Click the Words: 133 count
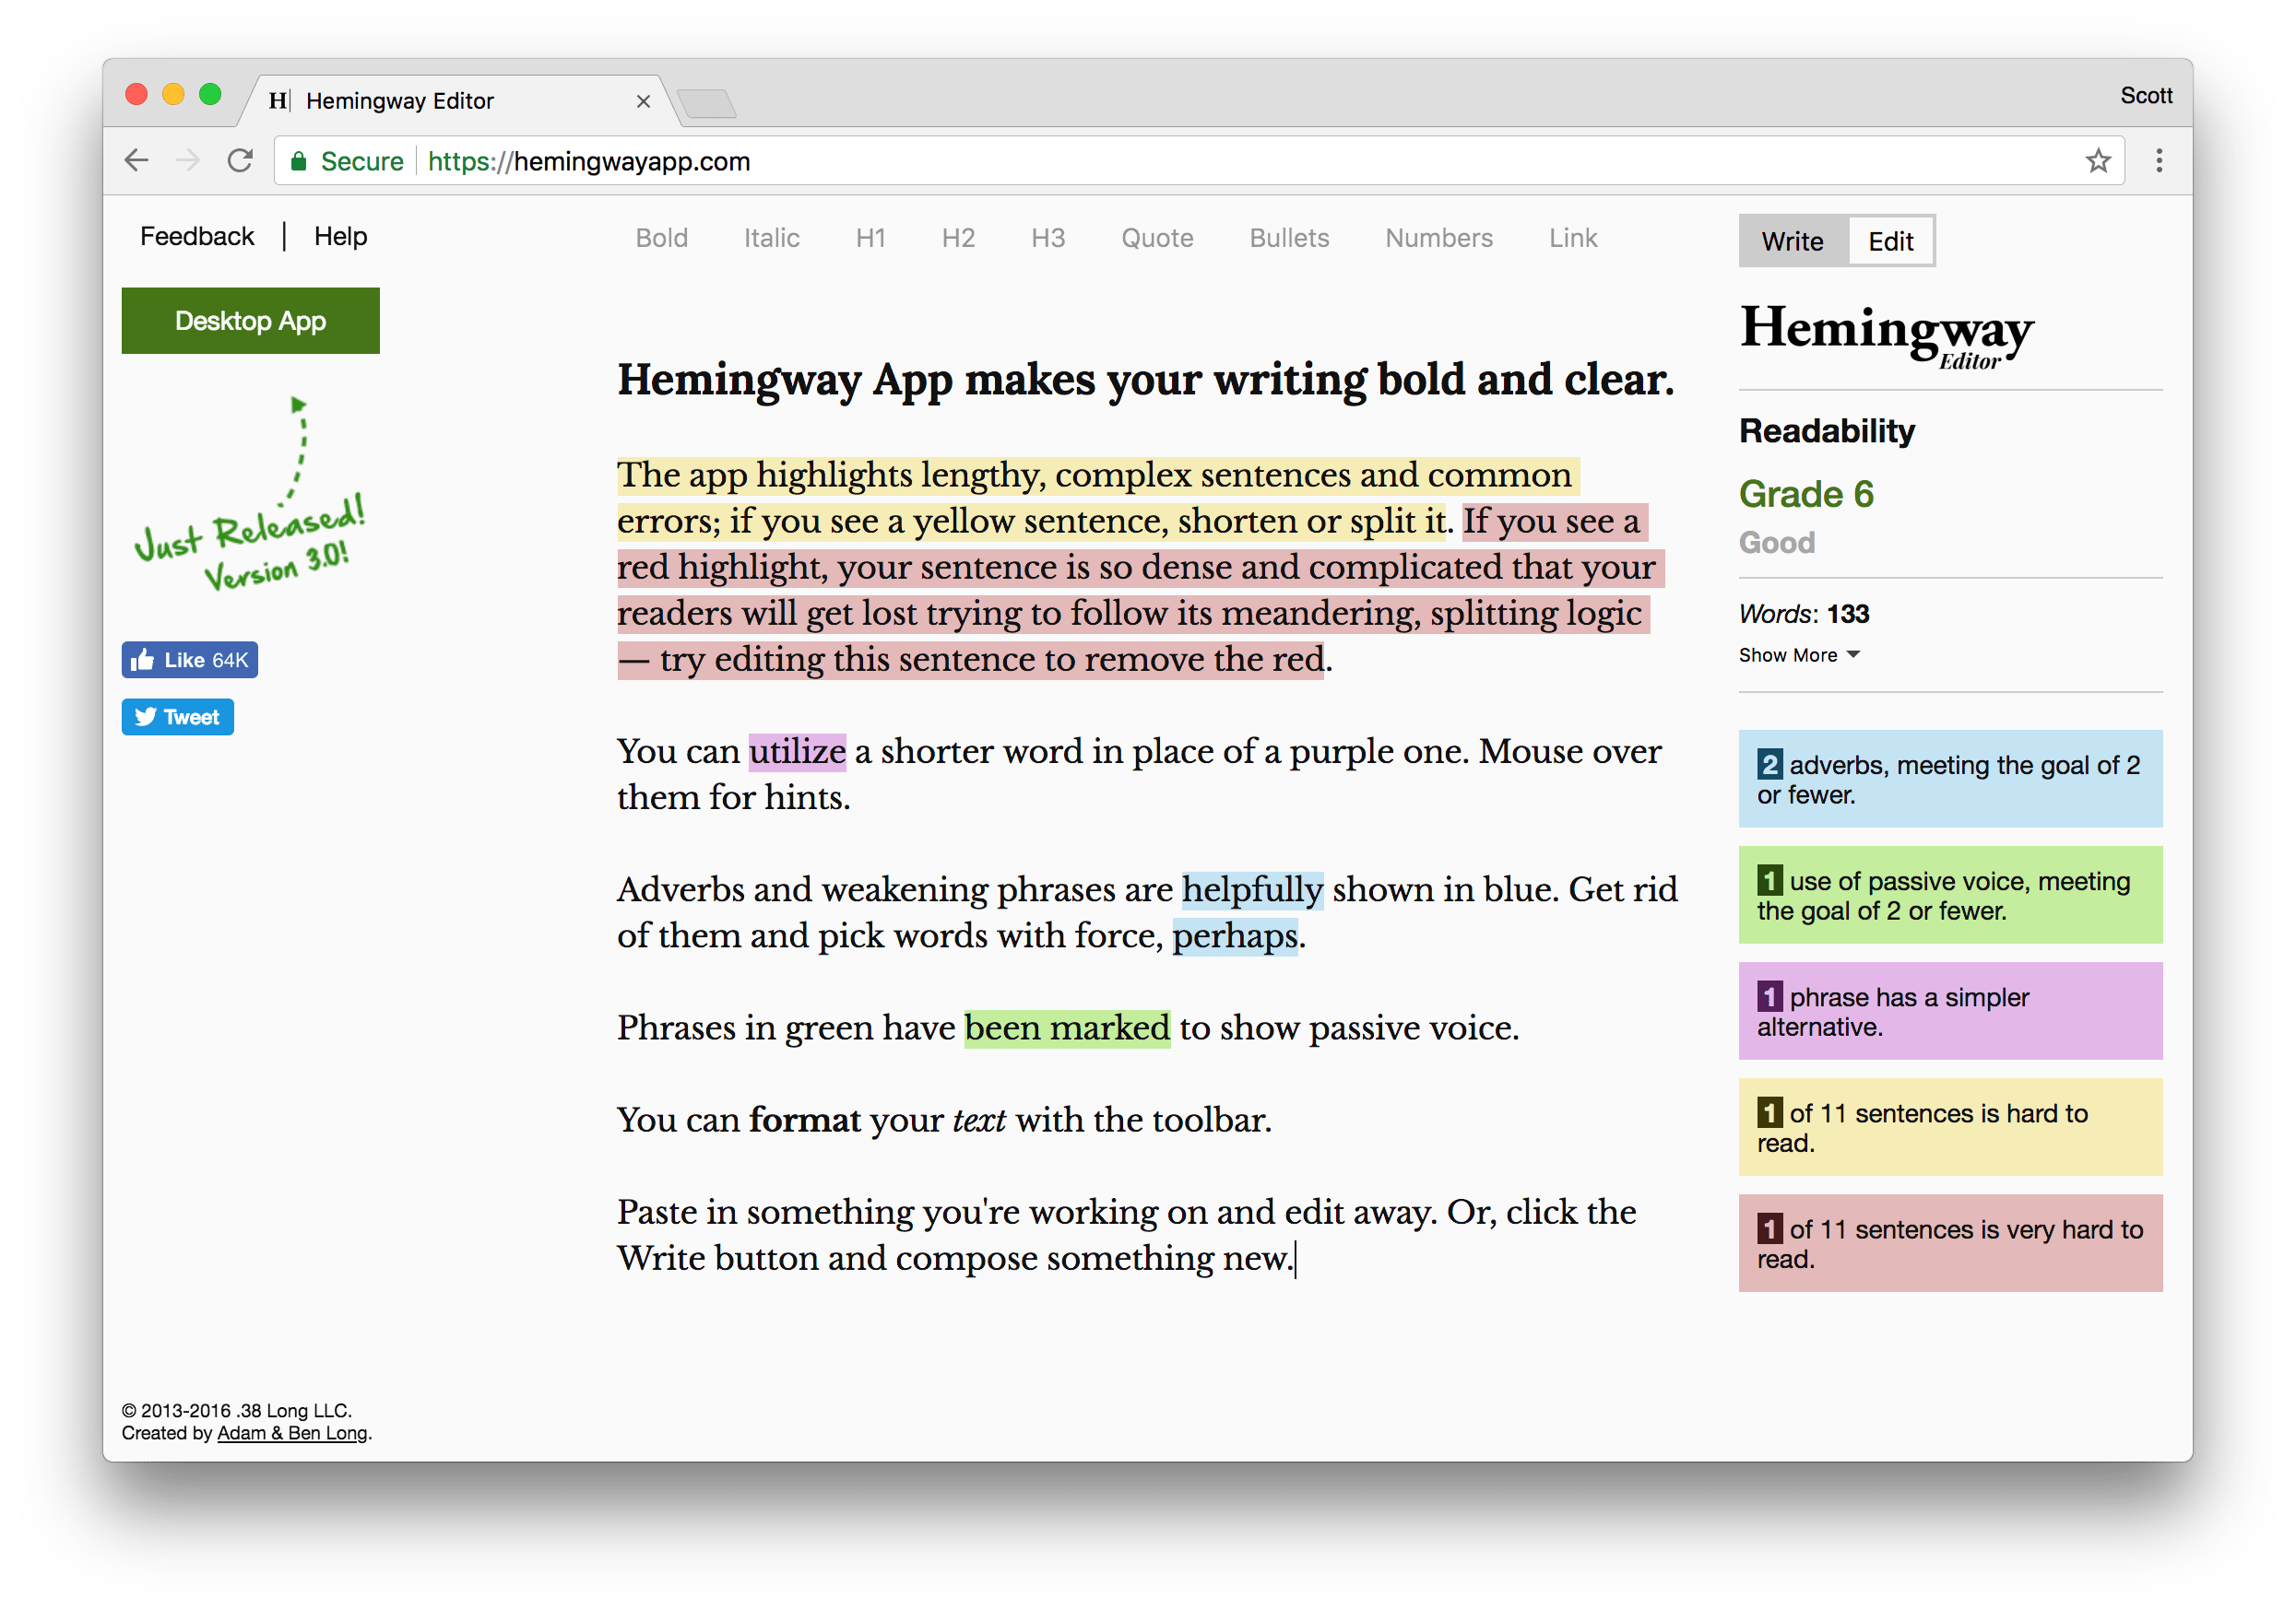The width and height of the screenshot is (2296, 1609). coord(1804,614)
